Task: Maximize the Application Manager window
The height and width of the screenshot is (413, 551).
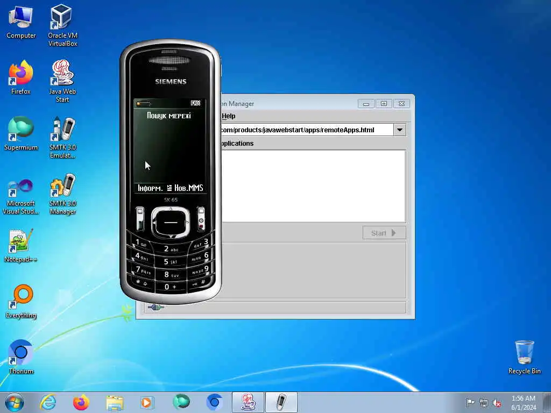Action: click(384, 104)
